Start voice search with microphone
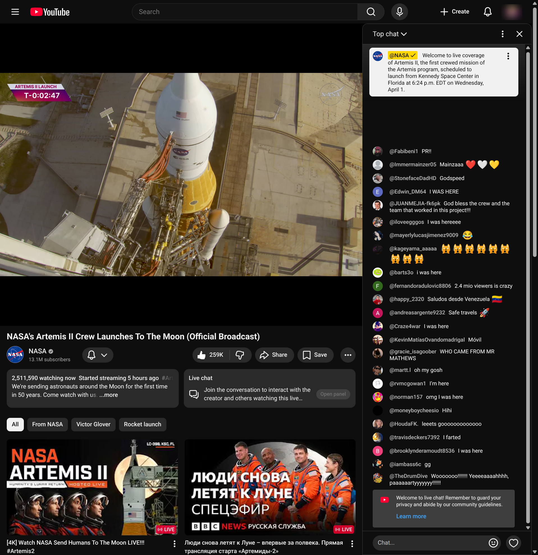This screenshot has width=538, height=555. (x=399, y=11)
